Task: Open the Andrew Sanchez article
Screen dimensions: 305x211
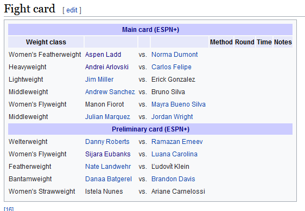Action: pyautogui.click(x=110, y=92)
